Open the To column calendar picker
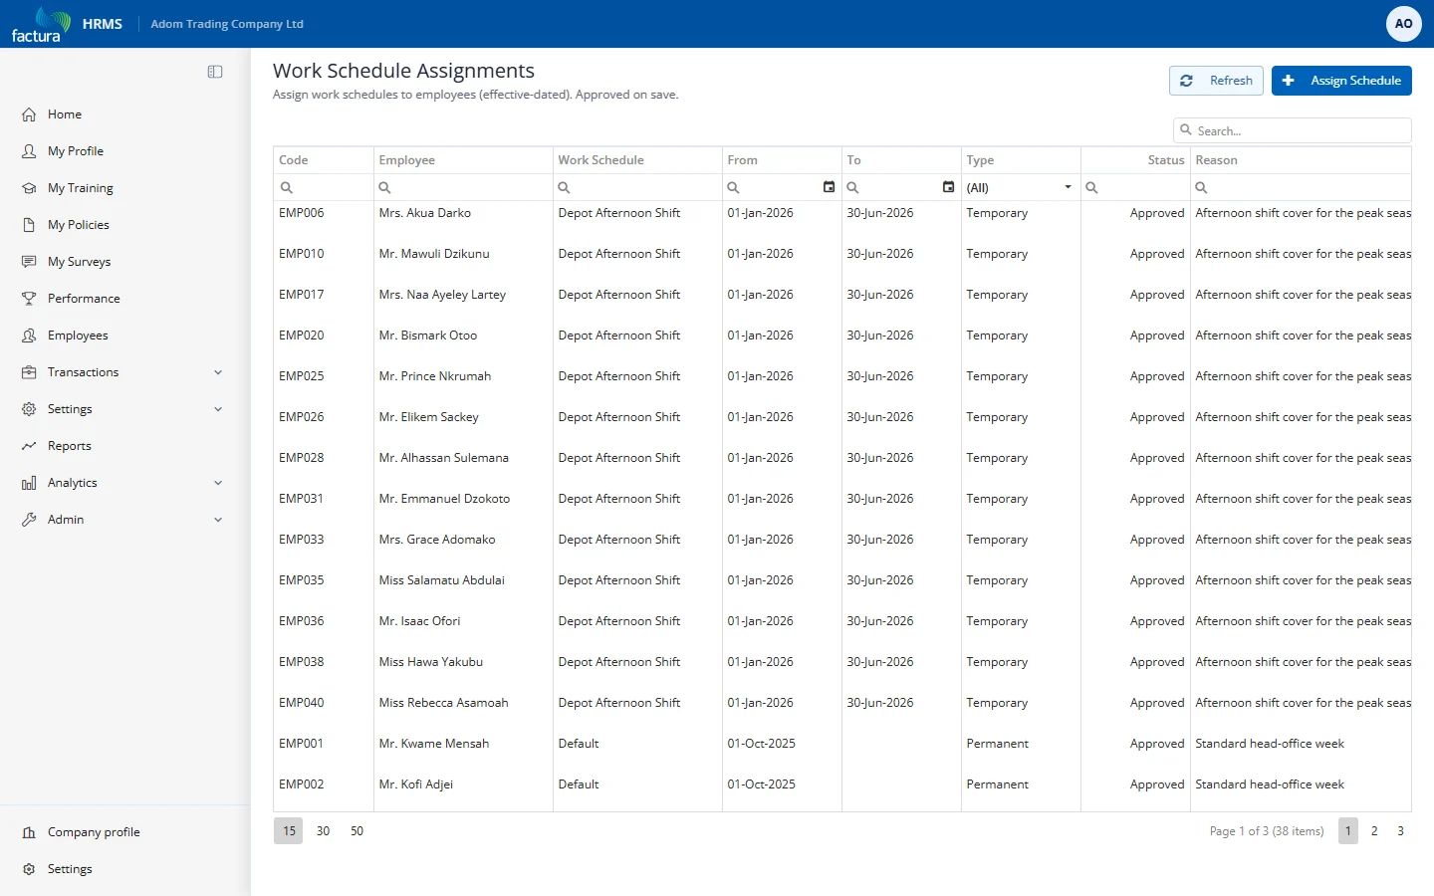This screenshot has width=1434, height=896. point(948,187)
